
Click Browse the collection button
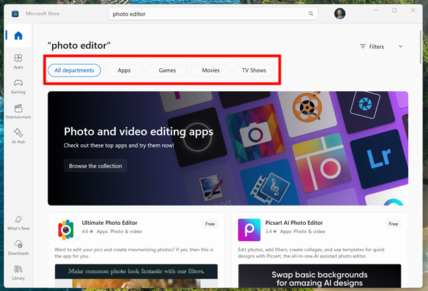[95, 166]
